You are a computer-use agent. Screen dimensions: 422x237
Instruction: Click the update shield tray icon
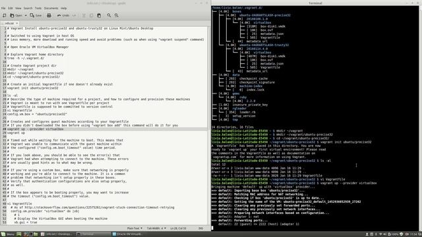[402, 234]
